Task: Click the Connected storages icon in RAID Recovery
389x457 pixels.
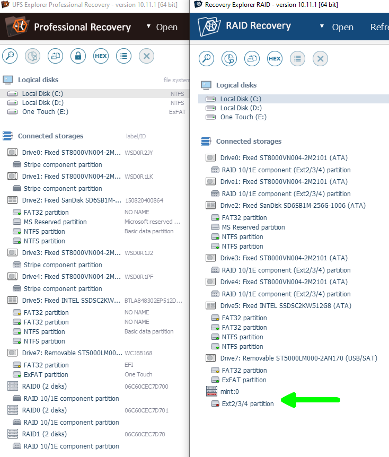Action: pyautogui.click(x=206, y=141)
